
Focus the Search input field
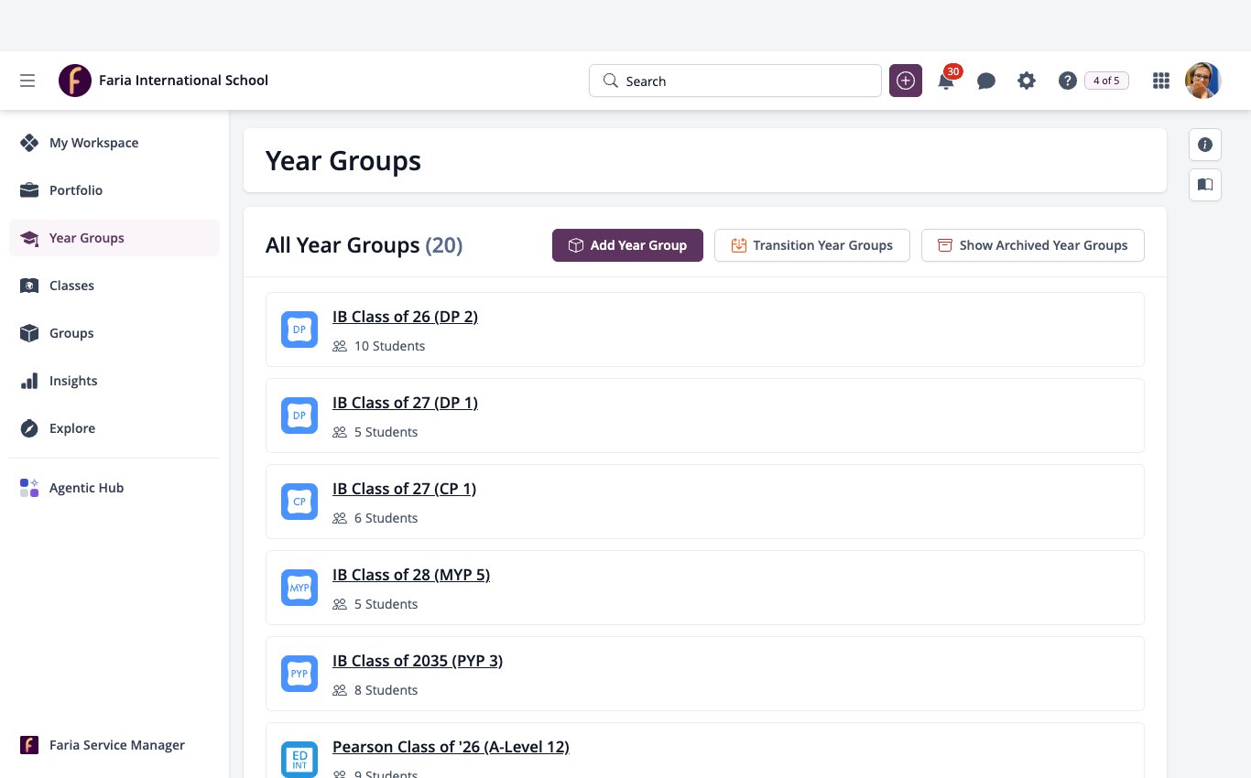(735, 81)
